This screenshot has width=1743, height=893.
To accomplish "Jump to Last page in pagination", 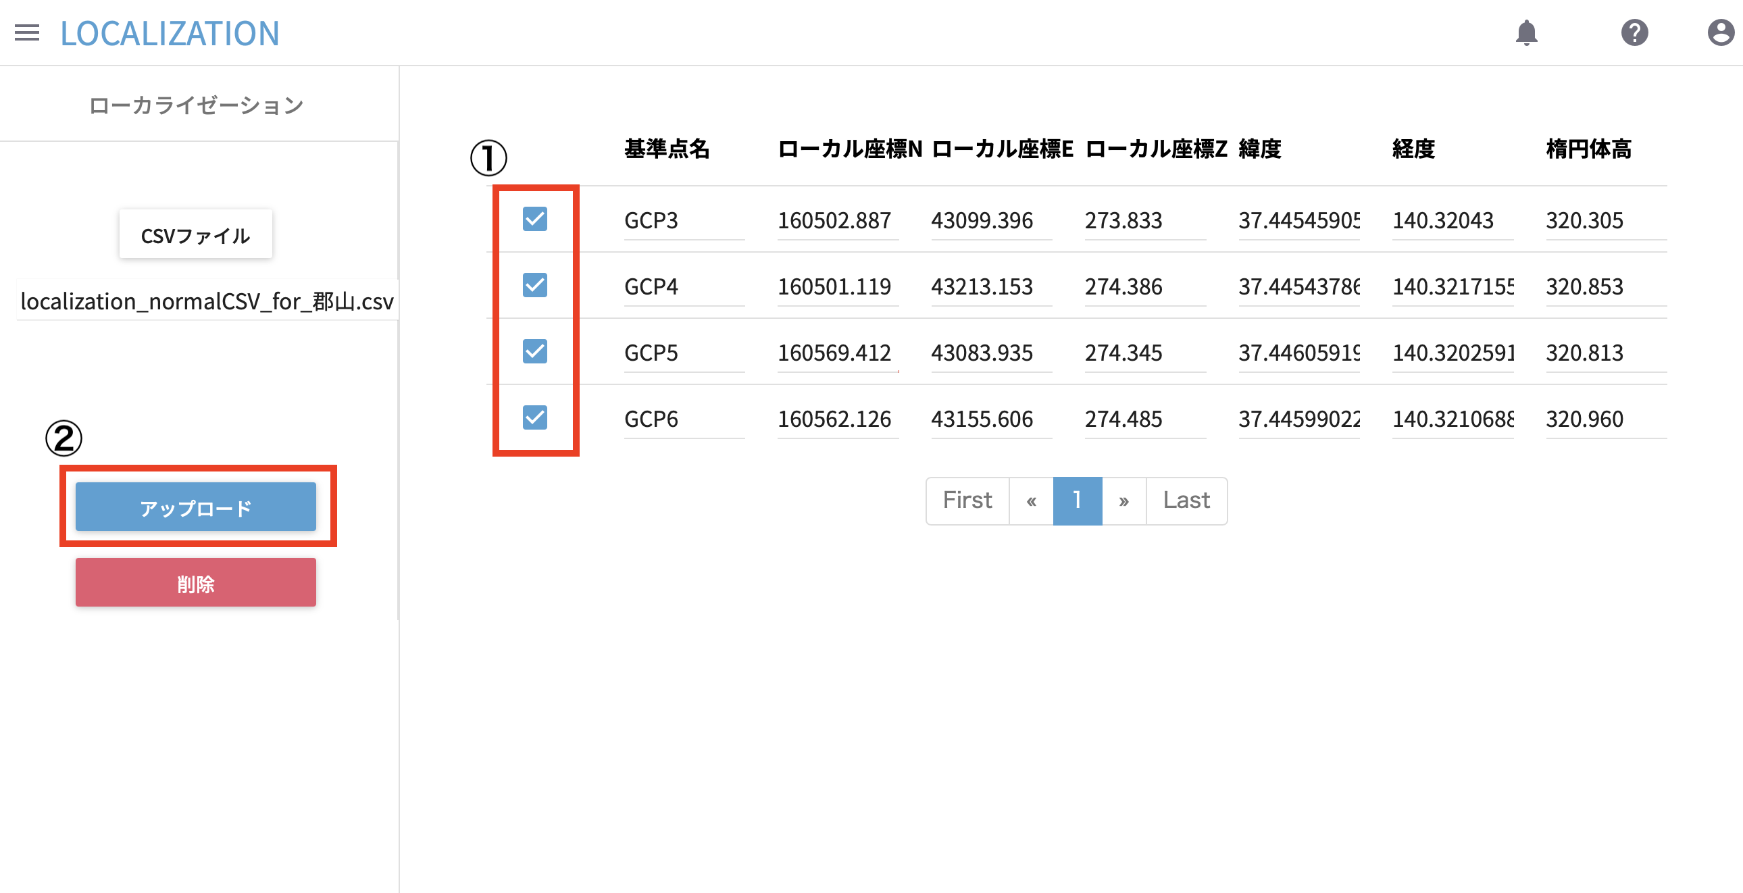I will click(x=1186, y=501).
